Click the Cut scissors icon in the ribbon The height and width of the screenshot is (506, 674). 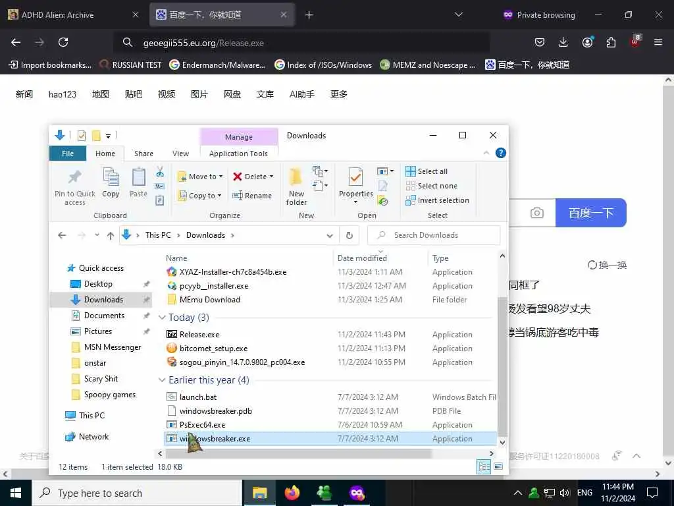click(x=160, y=172)
